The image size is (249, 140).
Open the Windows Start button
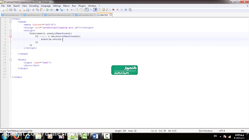tap(5, 136)
